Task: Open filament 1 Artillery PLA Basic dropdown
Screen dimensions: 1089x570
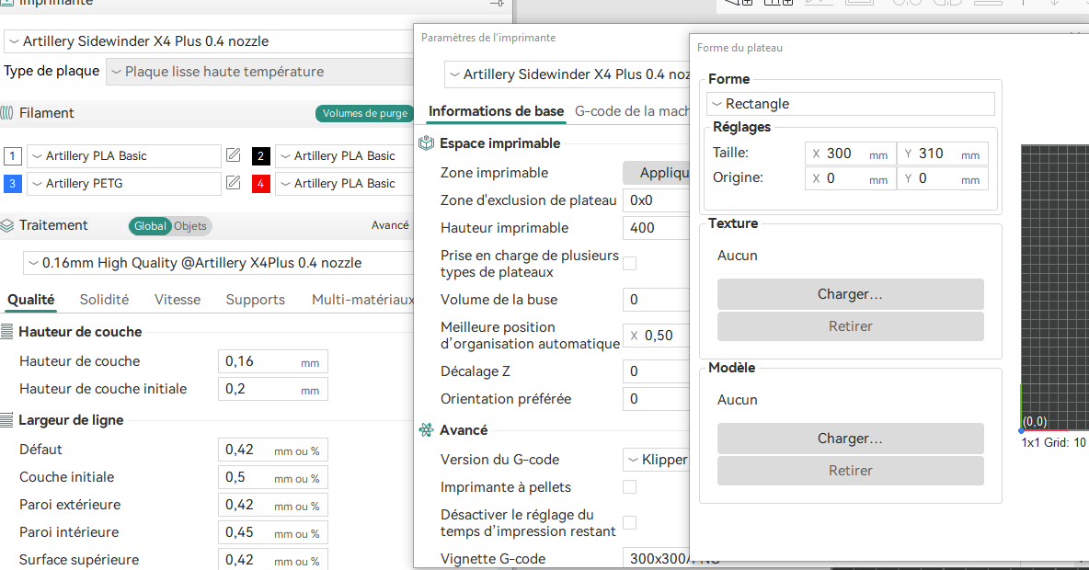Action: [x=123, y=156]
